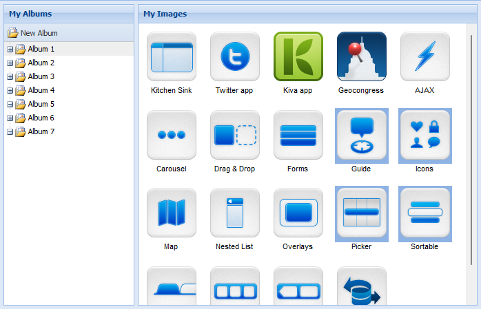Select the Carousel three-dots icon

point(172,135)
